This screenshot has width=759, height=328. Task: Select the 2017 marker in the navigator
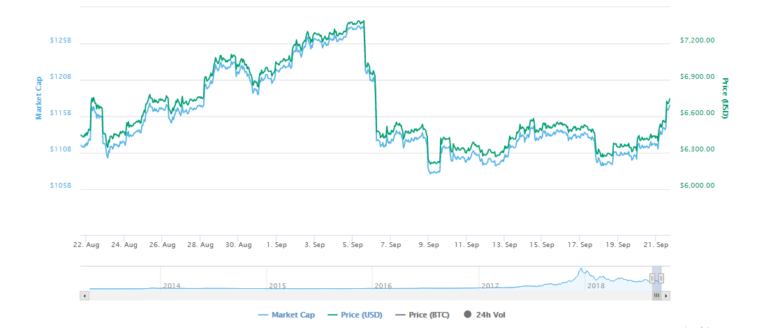coord(489,286)
